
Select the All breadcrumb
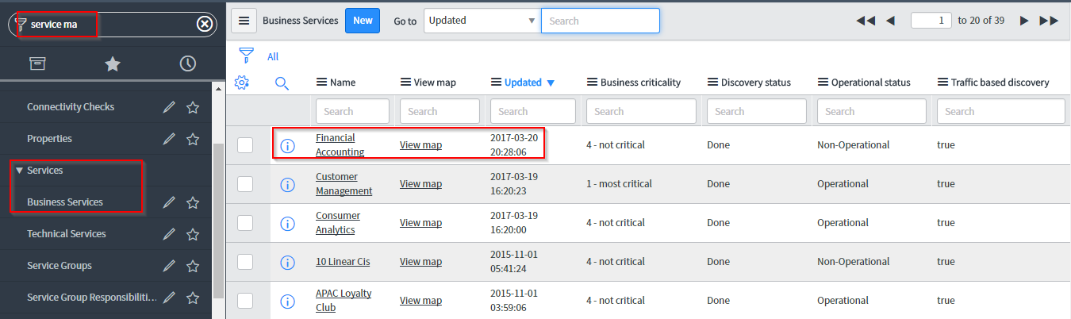click(273, 57)
